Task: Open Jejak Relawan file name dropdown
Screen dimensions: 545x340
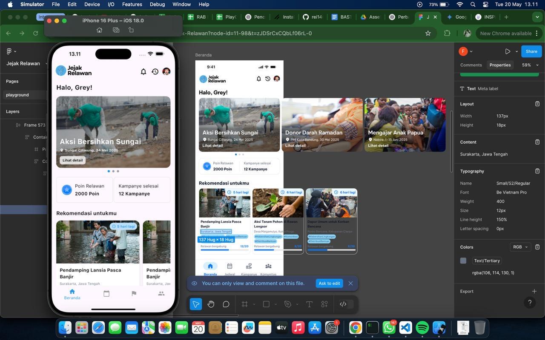Action: tap(26, 63)
